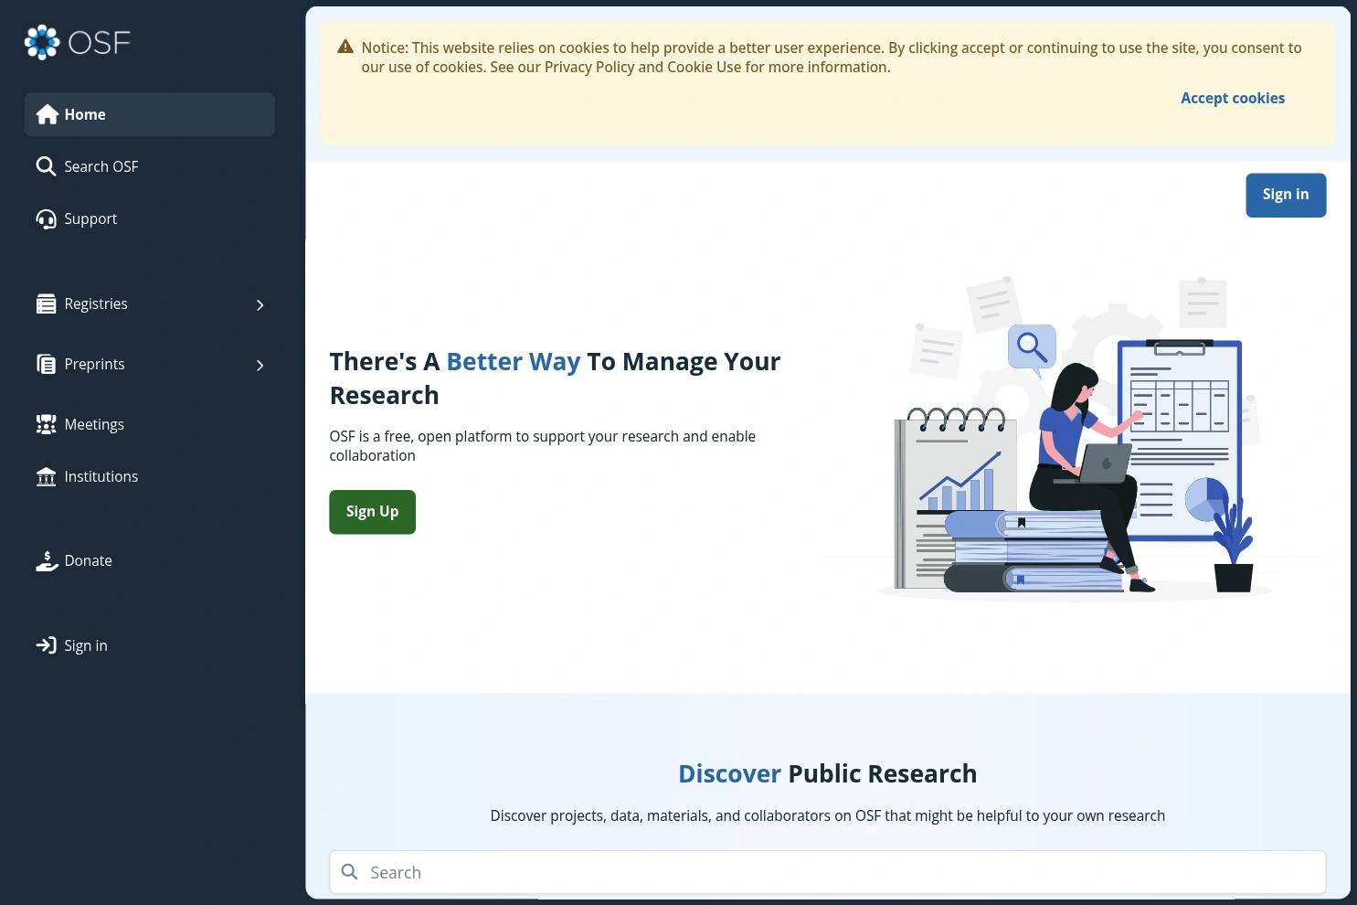Click the 'Better Way To Manage' headline
Image resolution: width=1357 pixels, height=905 pixels.
click(556, 378)
